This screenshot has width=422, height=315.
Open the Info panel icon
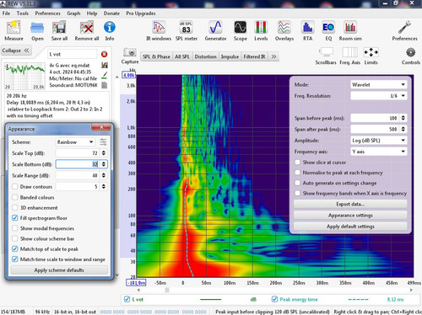110,28
